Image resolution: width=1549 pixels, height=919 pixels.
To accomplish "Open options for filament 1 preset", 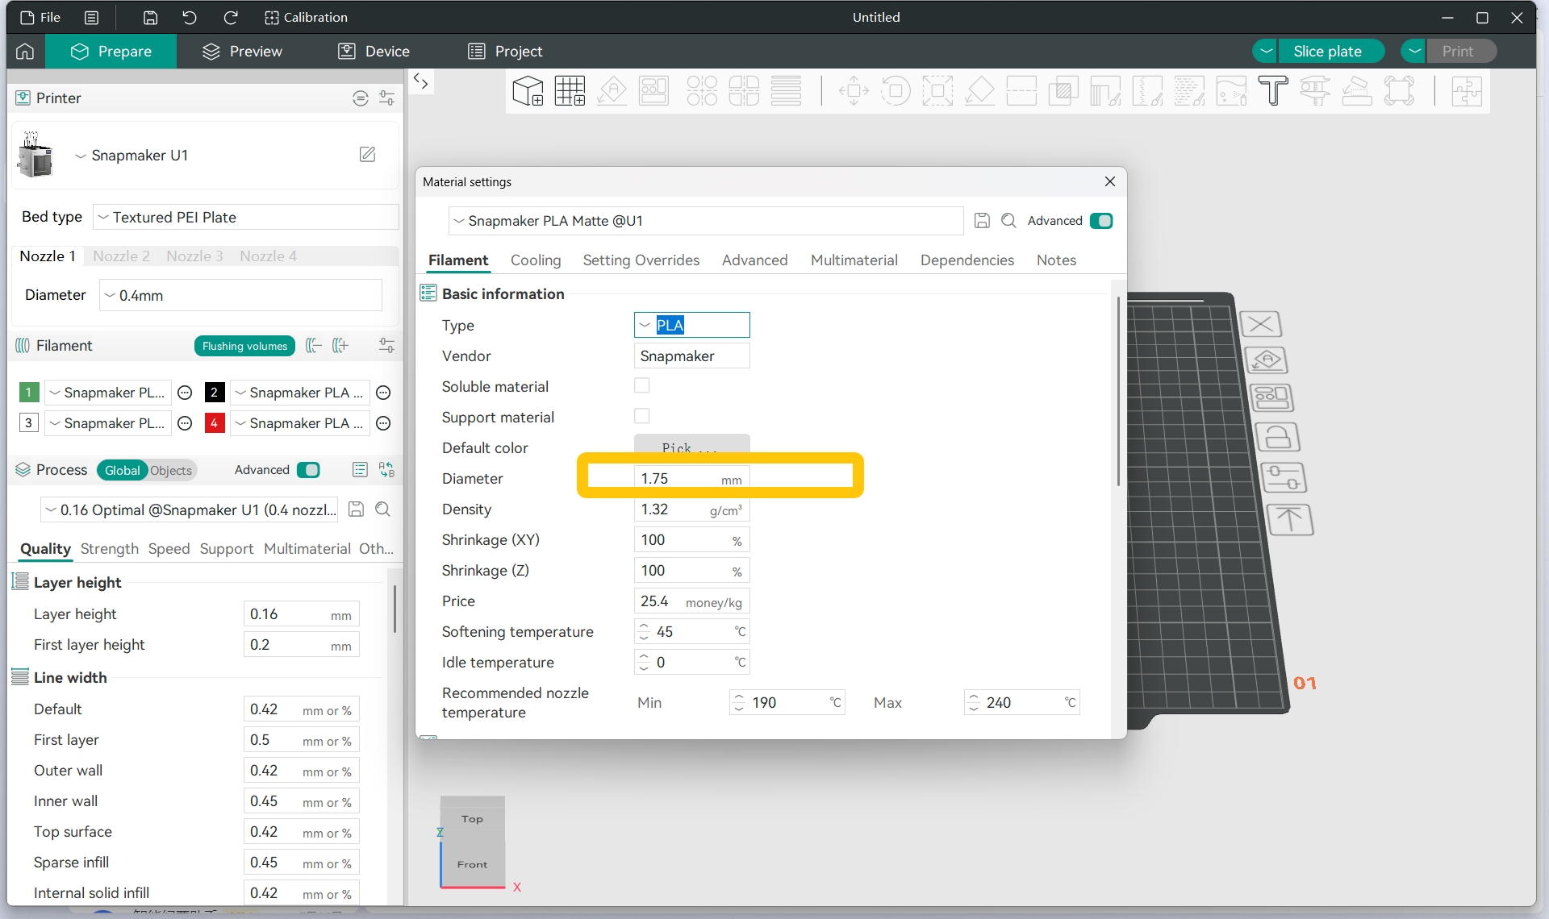I will [x=185, y=393].
